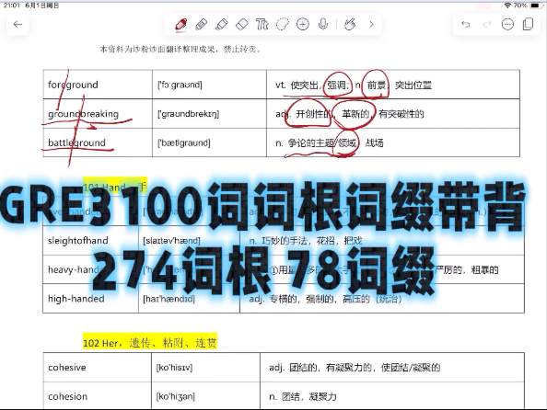Click the phonetic ['graʊndbrekɪŋ] cell

pos(209,114)
